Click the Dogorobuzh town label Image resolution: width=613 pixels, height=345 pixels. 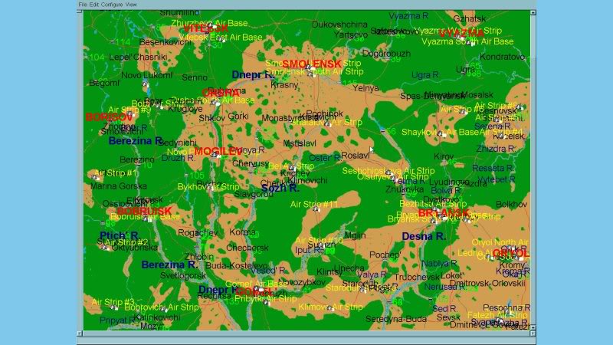coord(386,54)
